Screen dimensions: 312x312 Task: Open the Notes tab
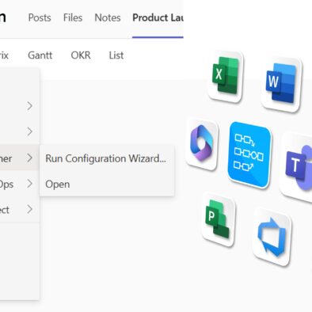click(x=108, y=17)
